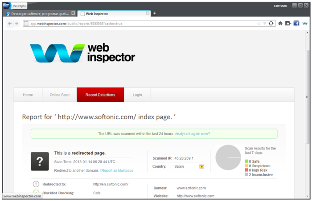Viewport: 312px width, 201px height.
Task: Launch the Web Inspector toolbar icon
Action: (305, 24)
